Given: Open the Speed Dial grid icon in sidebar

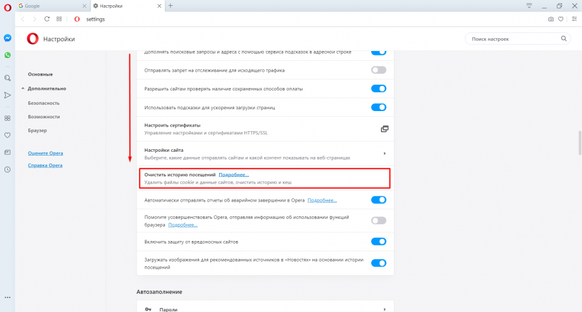Looking at the screenshot, I should coord(7,118).
